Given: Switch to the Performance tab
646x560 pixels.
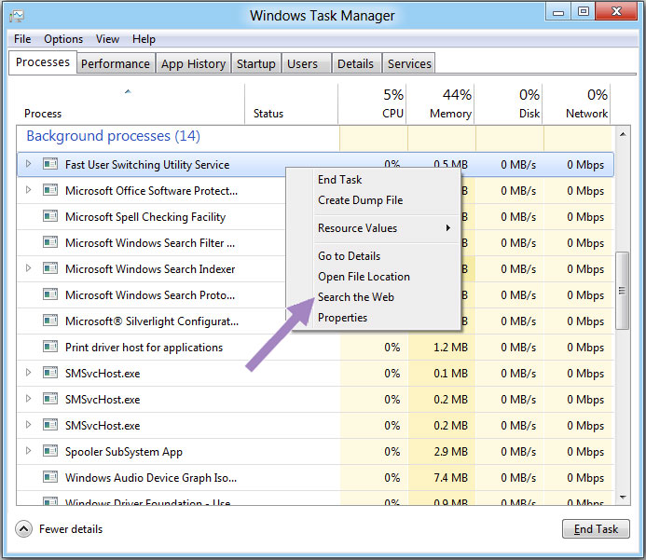Looking at the screenshot, I should click(115, 63).
